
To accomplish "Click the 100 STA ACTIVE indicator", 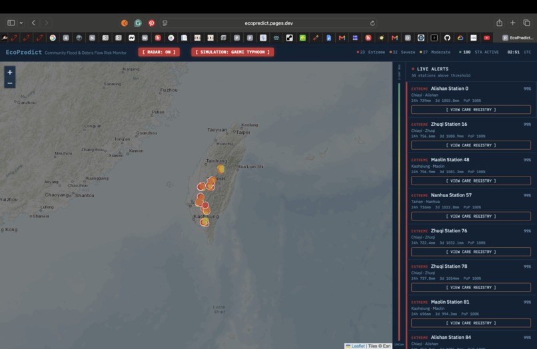I will (x=479, y=52).
